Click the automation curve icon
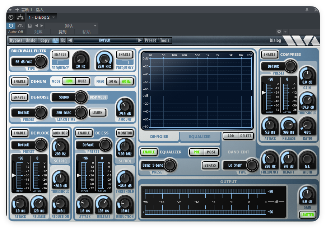The width and height of the screenshot is (326, 228). [x=20, y=25]
